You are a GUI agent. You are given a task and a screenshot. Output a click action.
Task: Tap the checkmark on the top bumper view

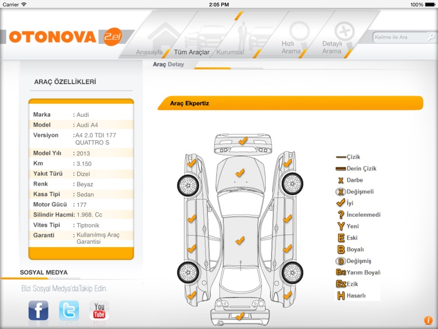242,141
